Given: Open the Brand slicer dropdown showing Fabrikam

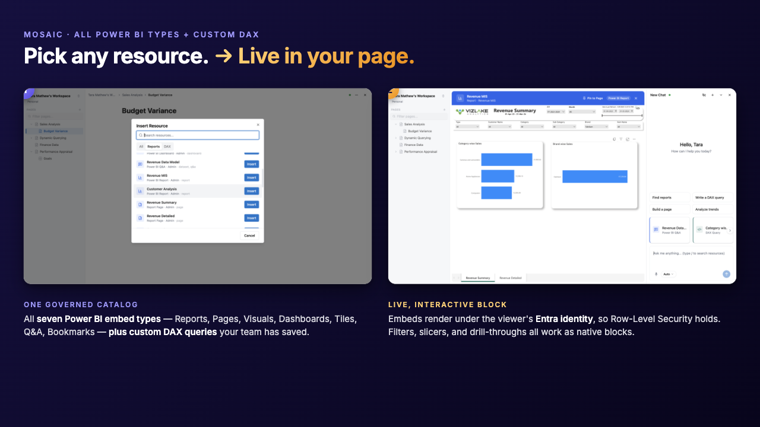Looking at the screenshot, I should click(x=596, y=126).
